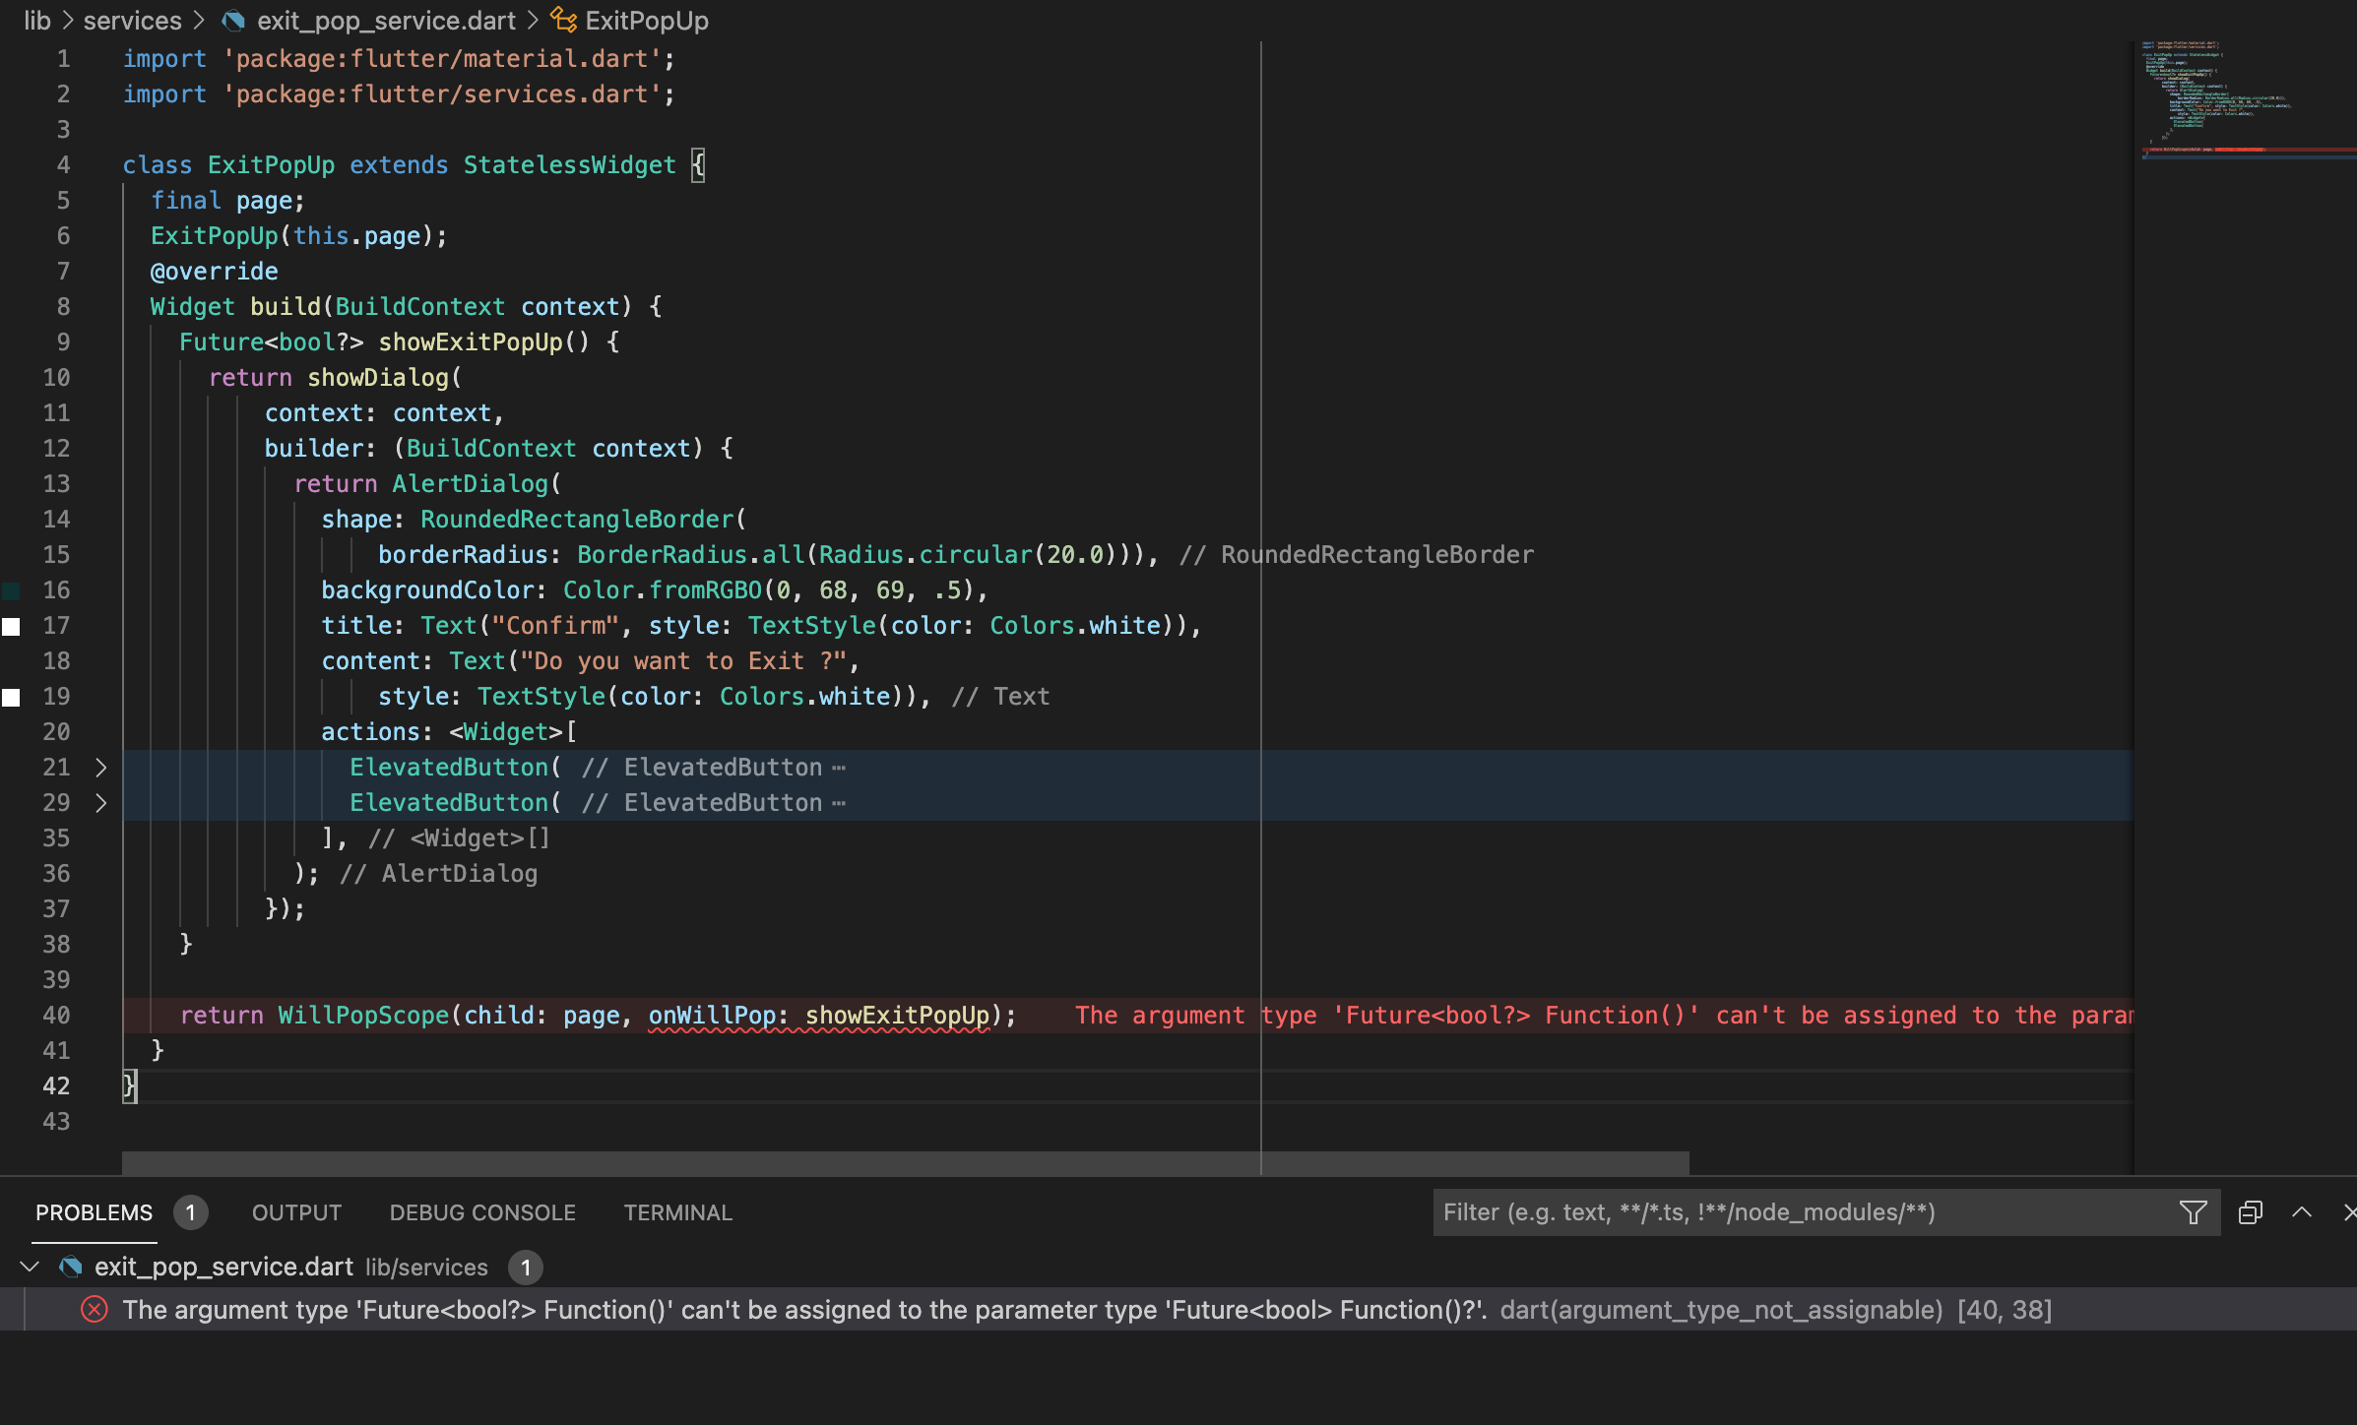
Task: Switch to the OUTPUT tab
Action: [x=296, y=1212]
